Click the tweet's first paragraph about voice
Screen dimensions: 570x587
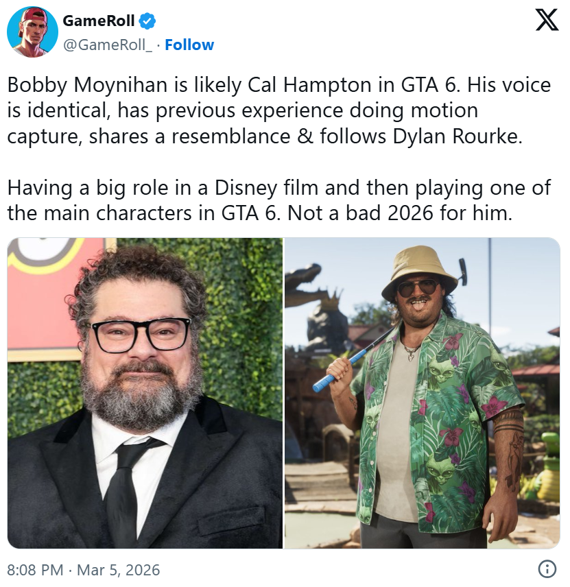tap(279, 110)
